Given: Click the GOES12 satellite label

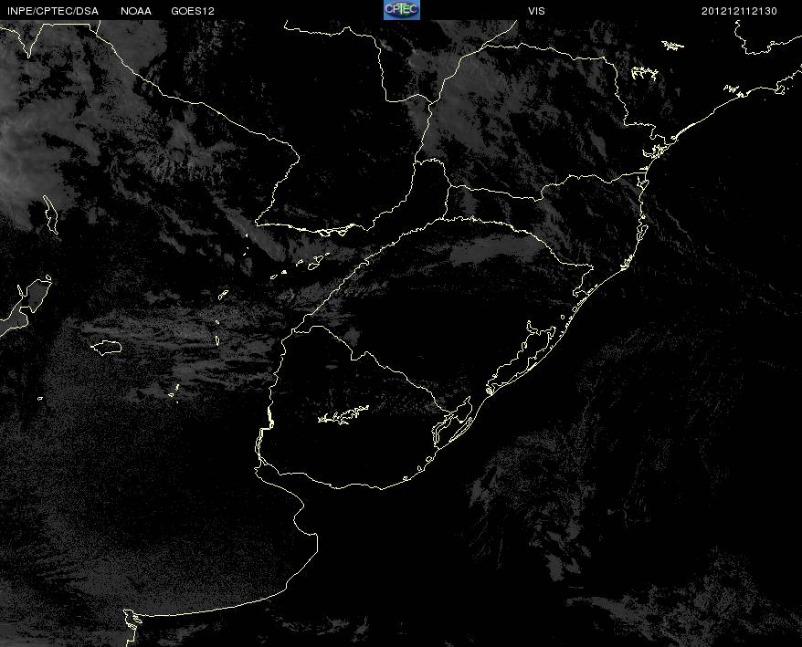Looking at the screenshot, I should pyautogui.click(x=193, y=11).
